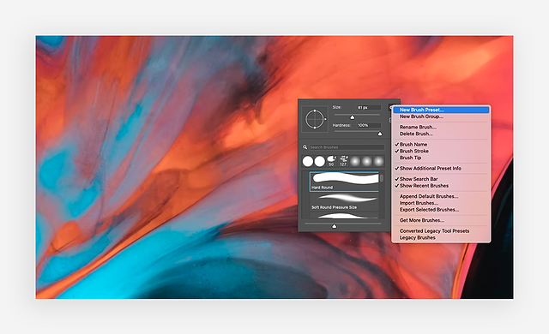Click the Hardness slider handle
The height and width of the screenshot is (334, 549).
click(380, 134)
